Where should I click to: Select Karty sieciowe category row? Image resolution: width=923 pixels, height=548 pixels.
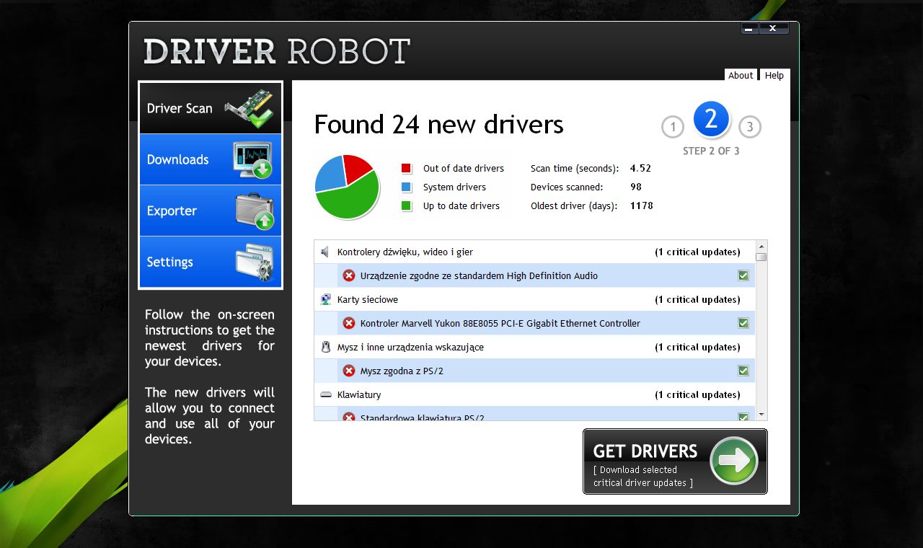coord(534,299)
